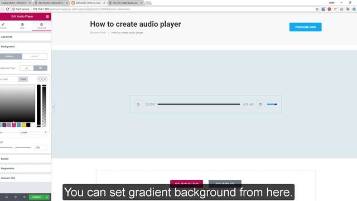Screen dimensions: 357x201
Task: Open the color preview swatch
Action: [x=42, y=79]
